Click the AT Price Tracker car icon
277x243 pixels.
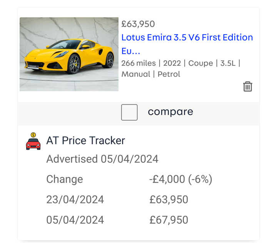33,141
